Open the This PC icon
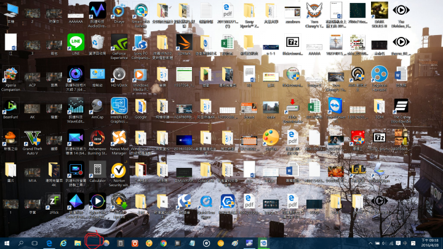 10,13
